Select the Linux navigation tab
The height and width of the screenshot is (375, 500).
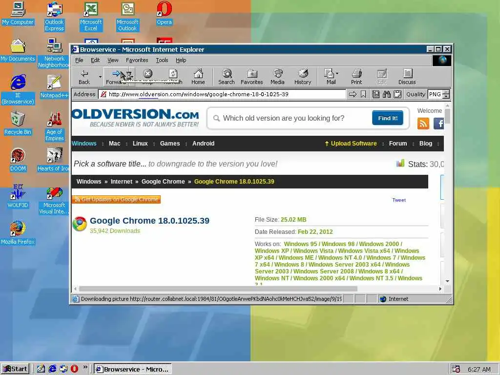pos(140,144)
